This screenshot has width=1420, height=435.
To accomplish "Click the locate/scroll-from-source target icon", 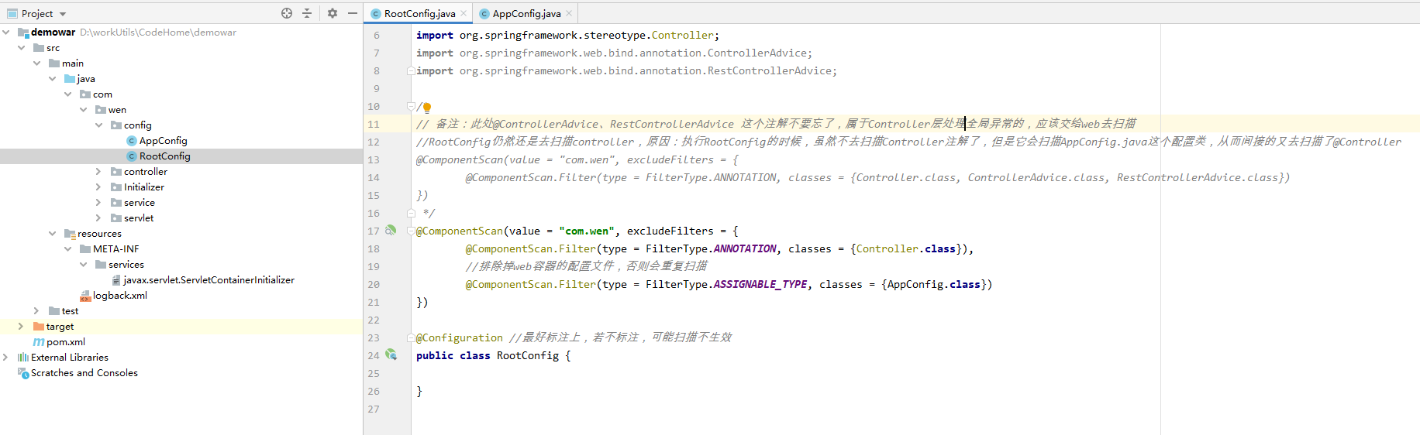I will tap(287, 13).
